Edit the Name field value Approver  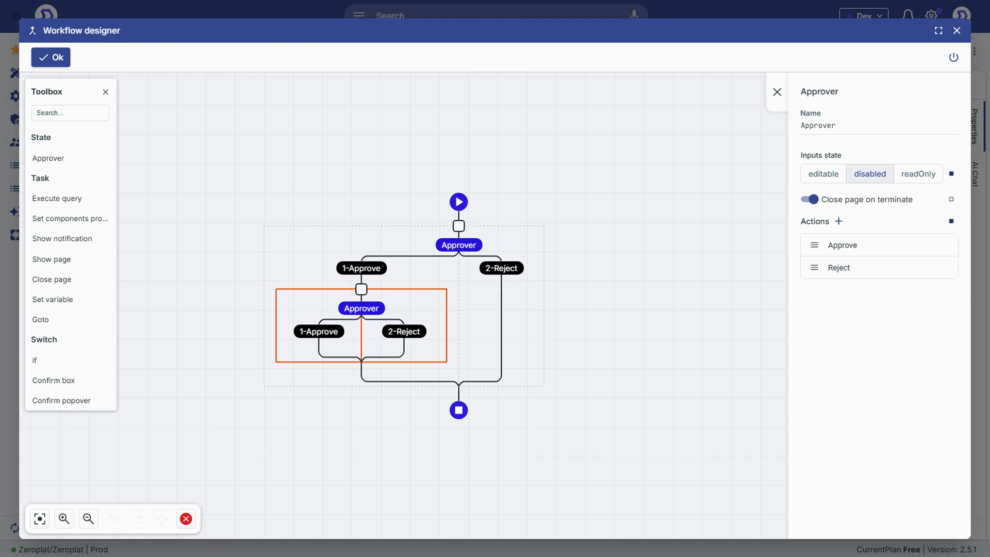pos(879,126)
